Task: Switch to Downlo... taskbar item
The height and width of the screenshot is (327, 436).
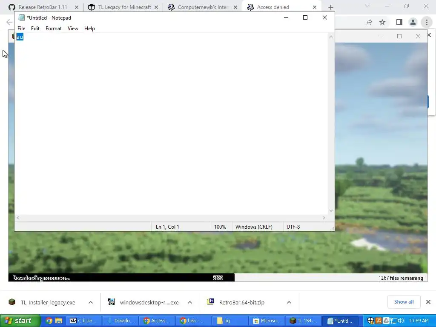Action: click(120, 321)
